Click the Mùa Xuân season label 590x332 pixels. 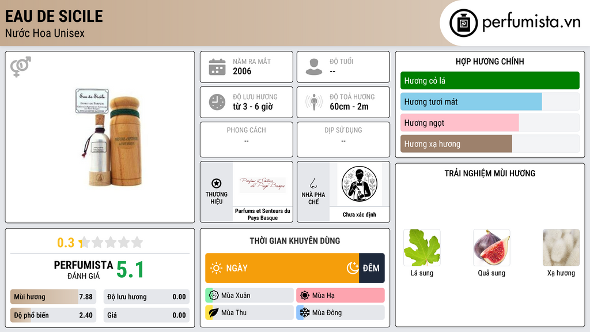(236, 296)
